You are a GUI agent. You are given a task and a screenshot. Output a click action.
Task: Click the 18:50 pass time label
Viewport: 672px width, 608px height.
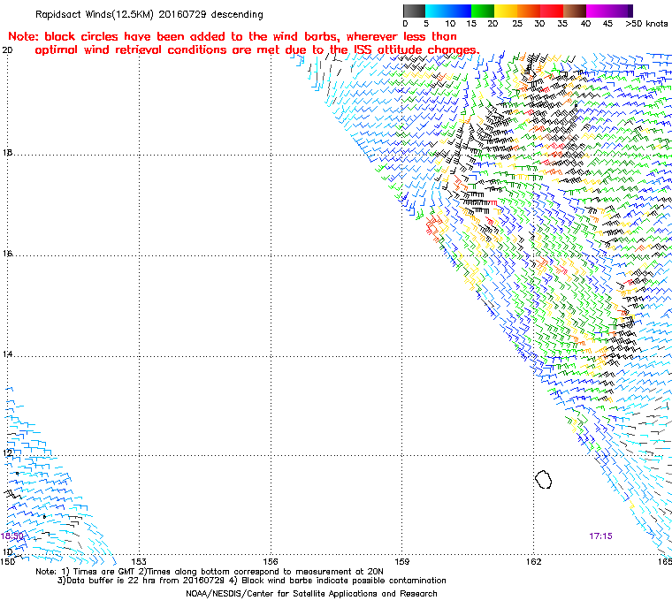coord(12,536)
